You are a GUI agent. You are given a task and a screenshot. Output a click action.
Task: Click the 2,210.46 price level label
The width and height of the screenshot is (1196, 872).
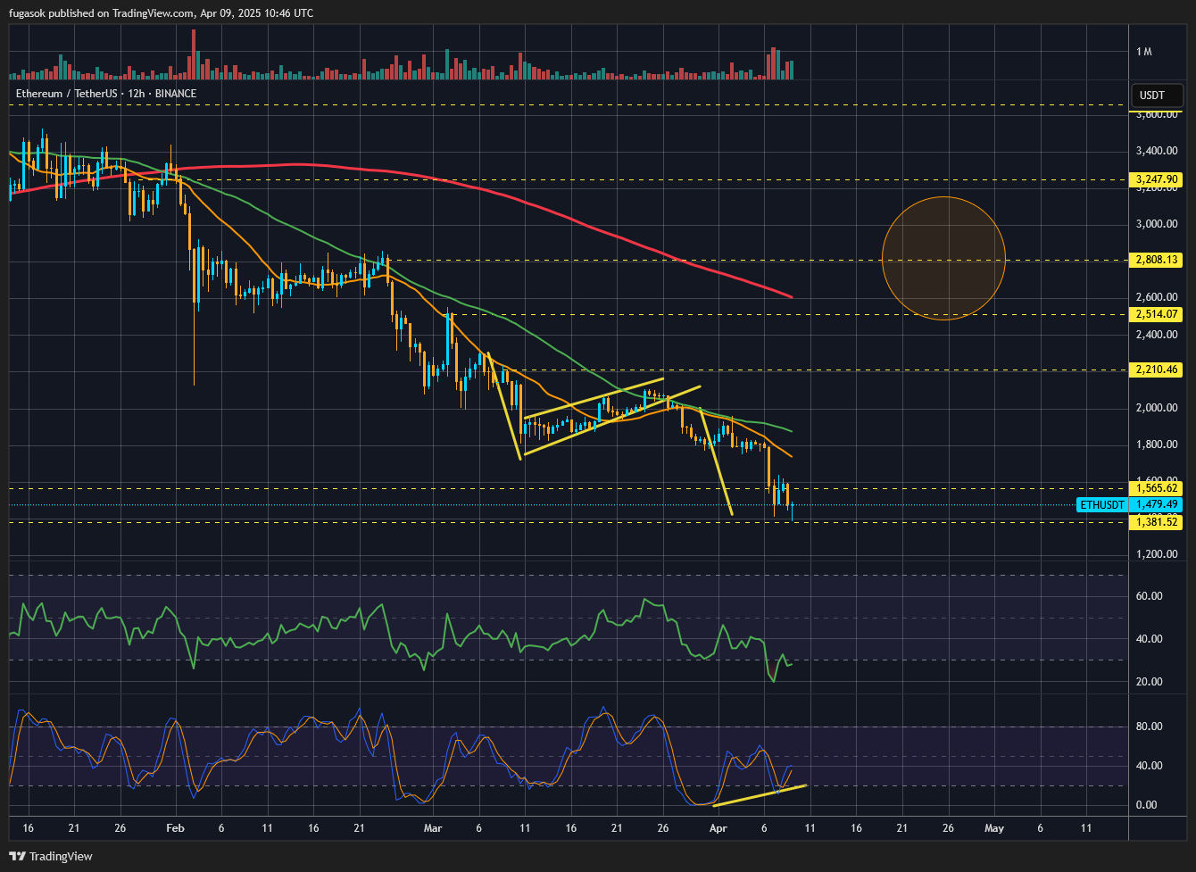tap(1158, 370)
